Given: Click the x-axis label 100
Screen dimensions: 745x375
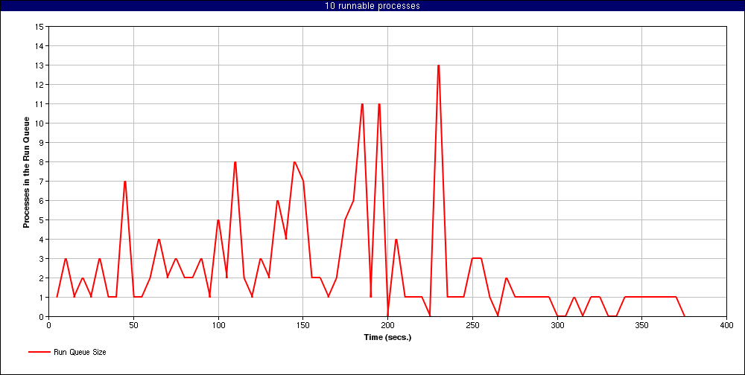Looking at the screenshot, I should (218, 325).
